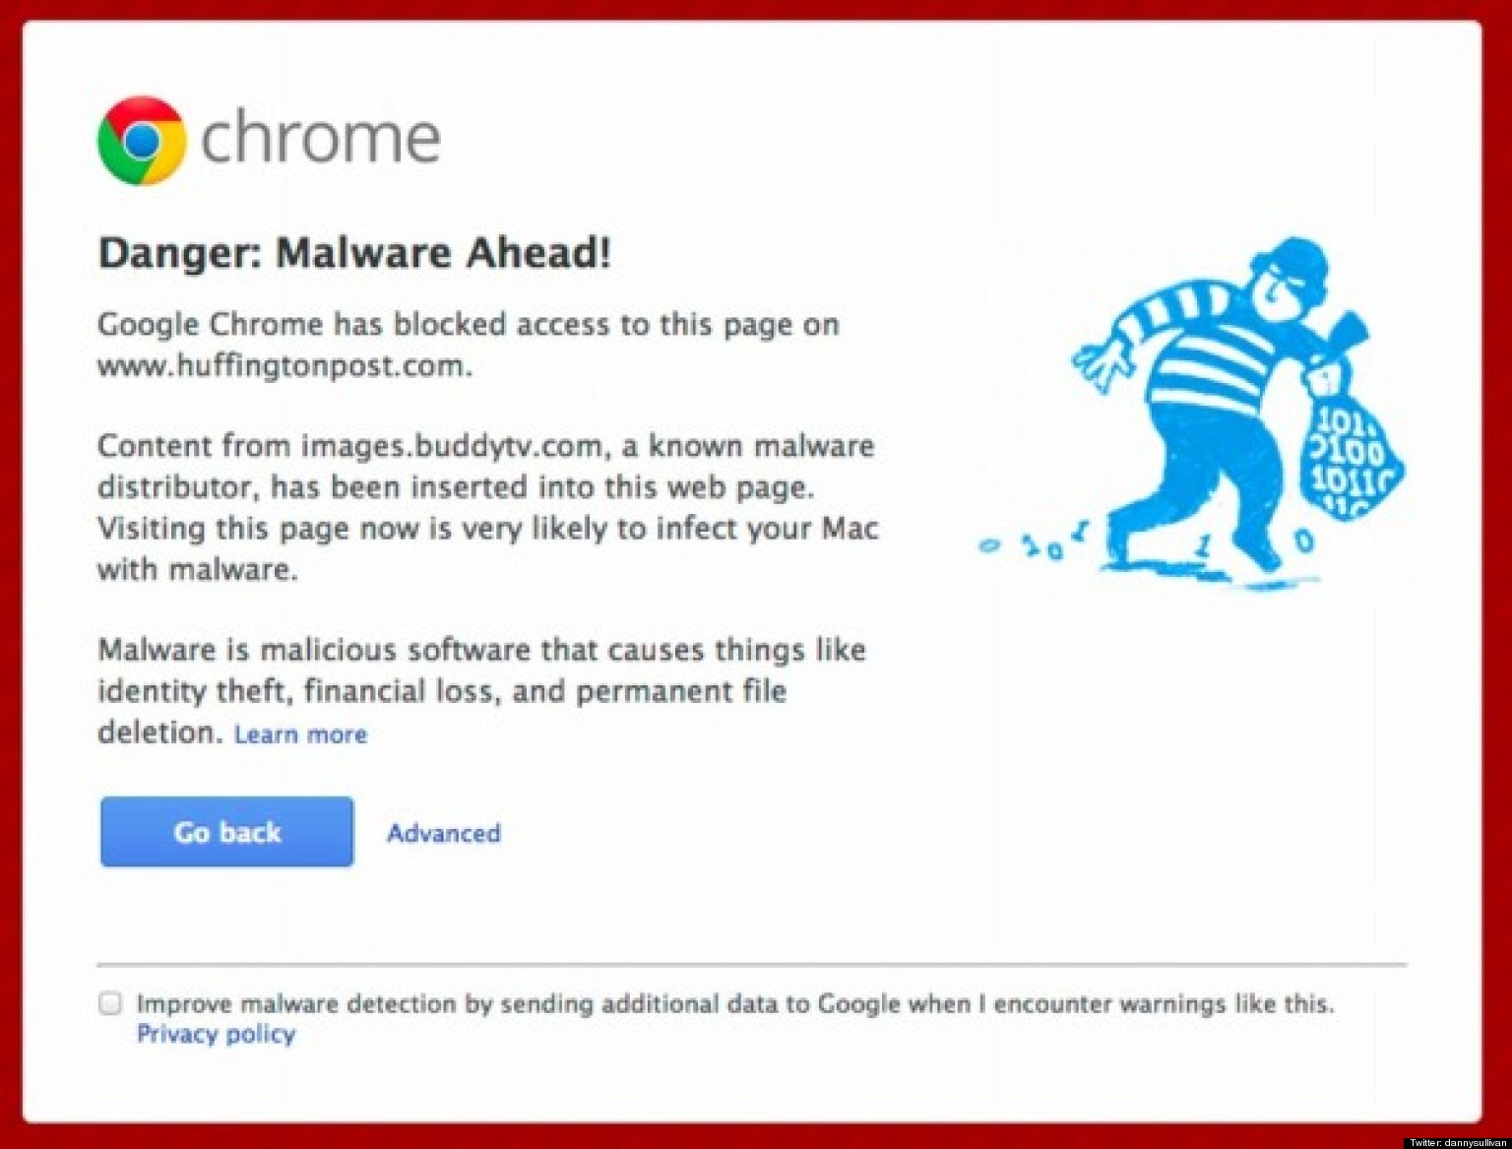1512x1149 pixels.
Task: Open the Privacy policy link
Action: click(x=217, y=1034)
